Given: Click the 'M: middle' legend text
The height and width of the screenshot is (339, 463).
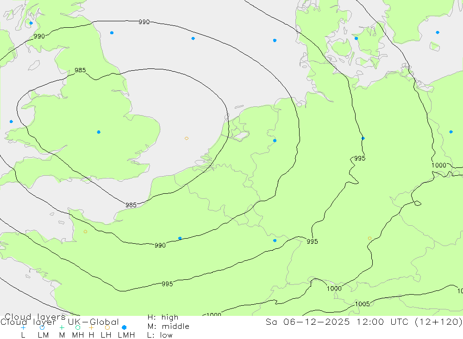Looking at the screenshot, I should (169, 327).
